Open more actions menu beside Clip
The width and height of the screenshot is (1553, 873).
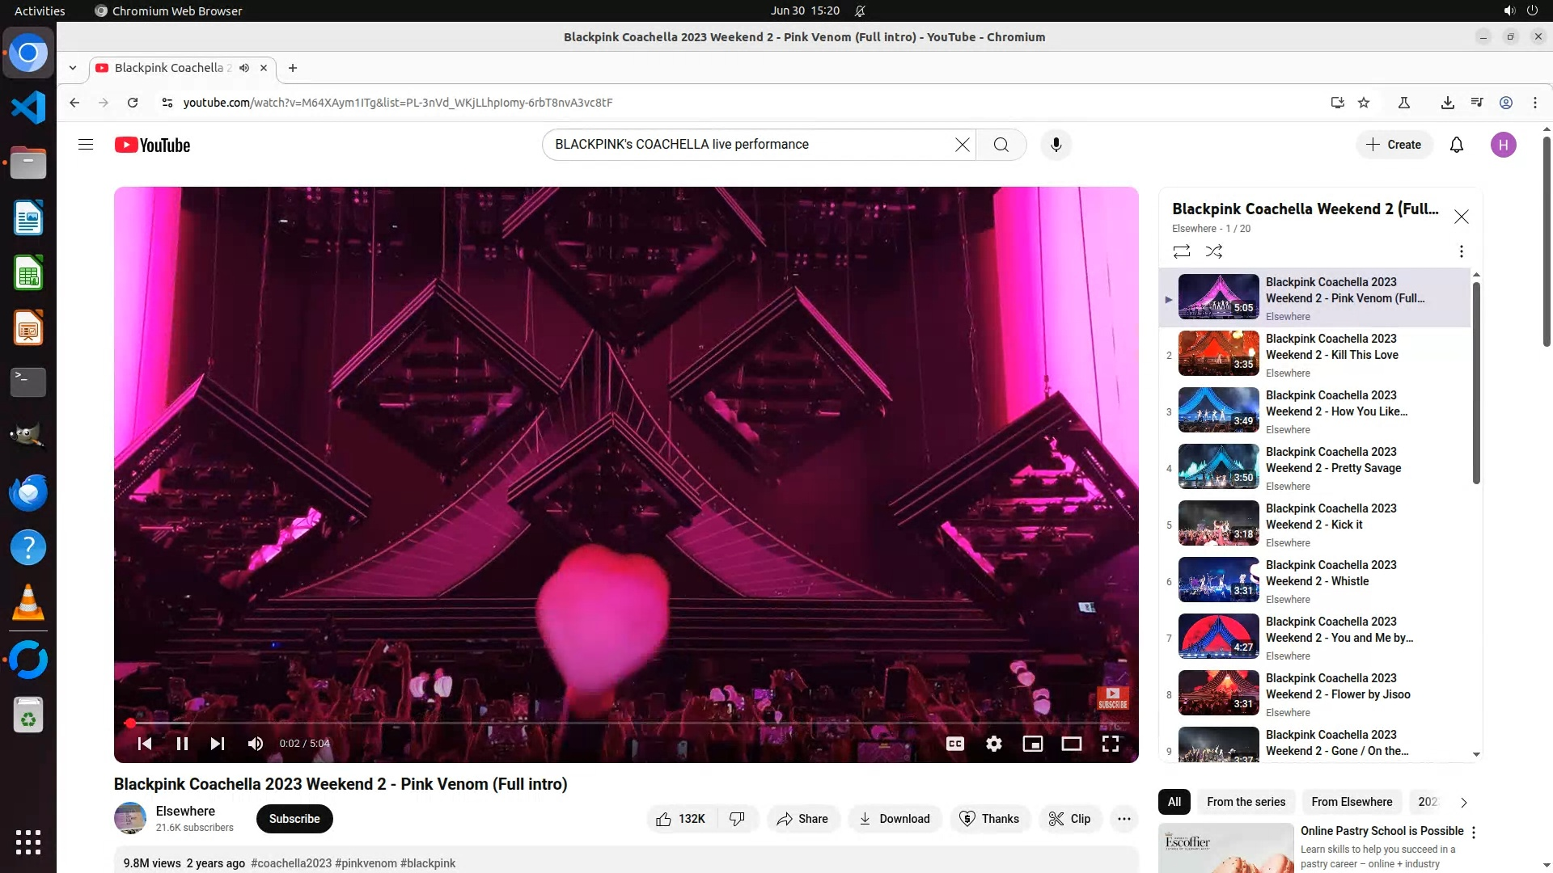(1123, 819)
